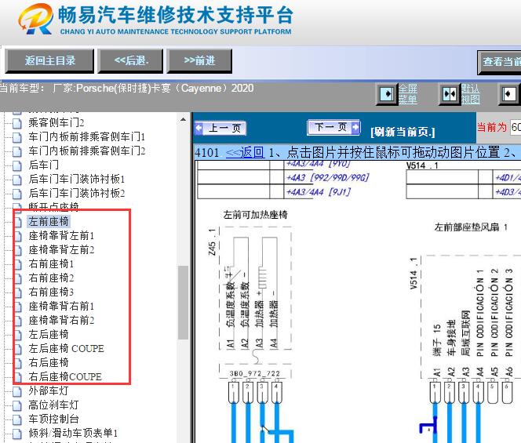Click the default view icon (默认视图)
This screenshot has height=443, width=521.
[x=450, y=94]
